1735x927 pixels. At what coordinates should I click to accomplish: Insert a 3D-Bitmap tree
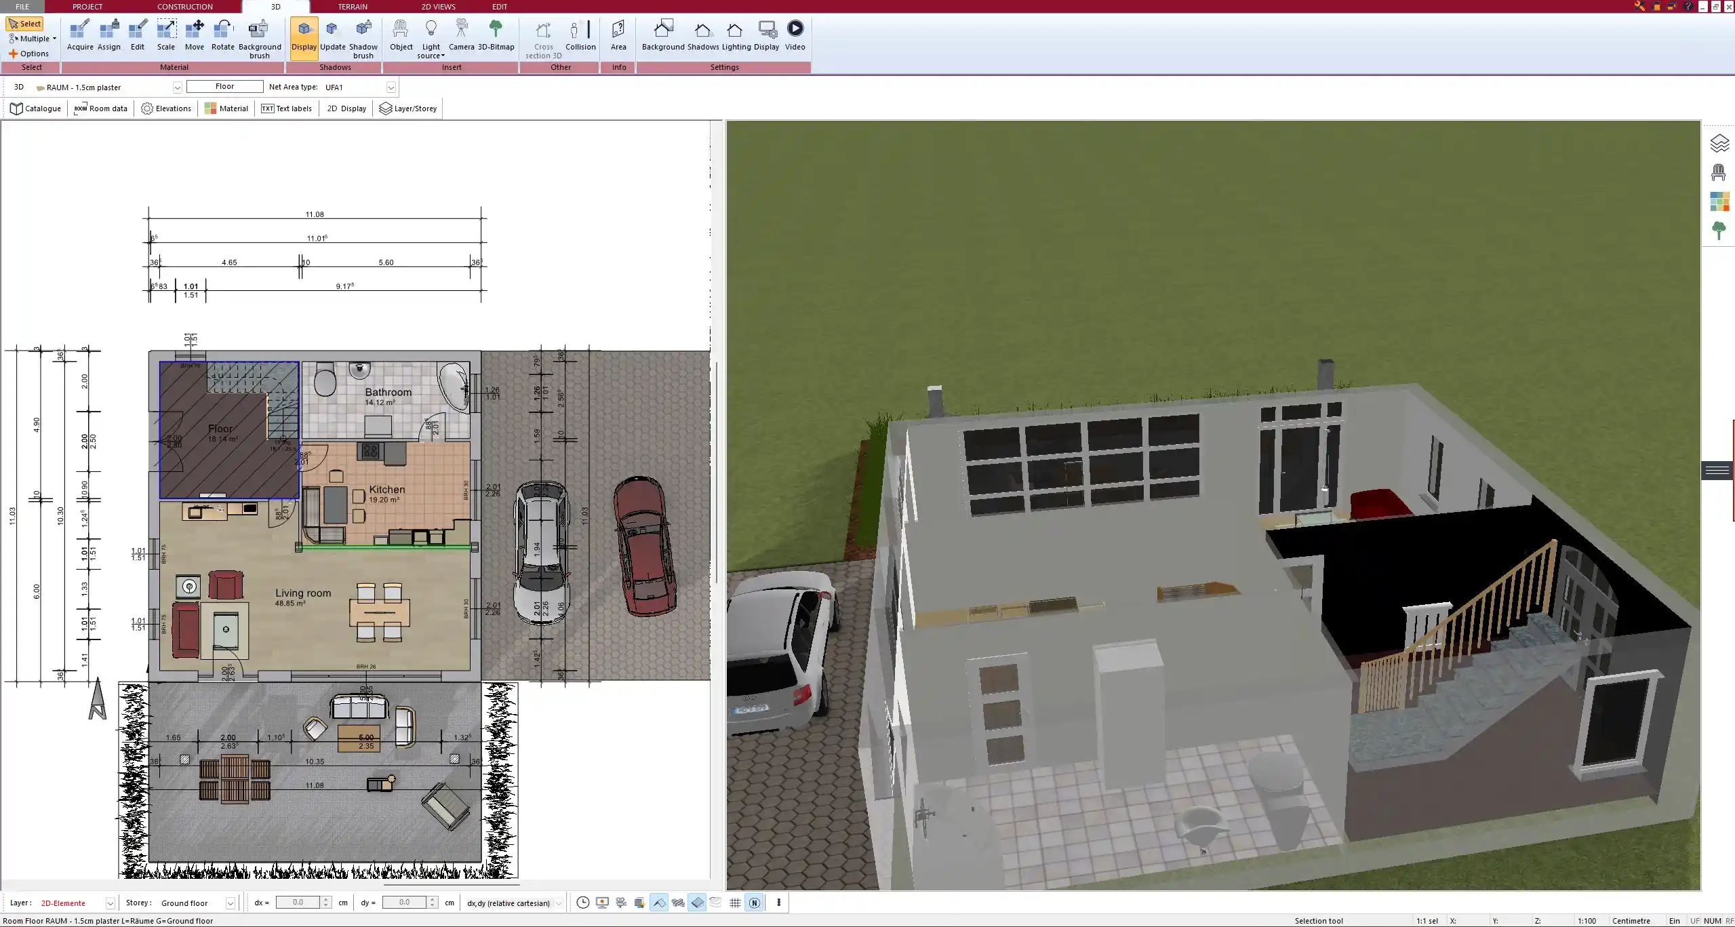(496, 35)
